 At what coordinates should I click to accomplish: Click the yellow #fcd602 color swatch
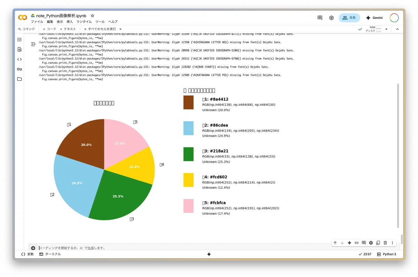point(188,180)
